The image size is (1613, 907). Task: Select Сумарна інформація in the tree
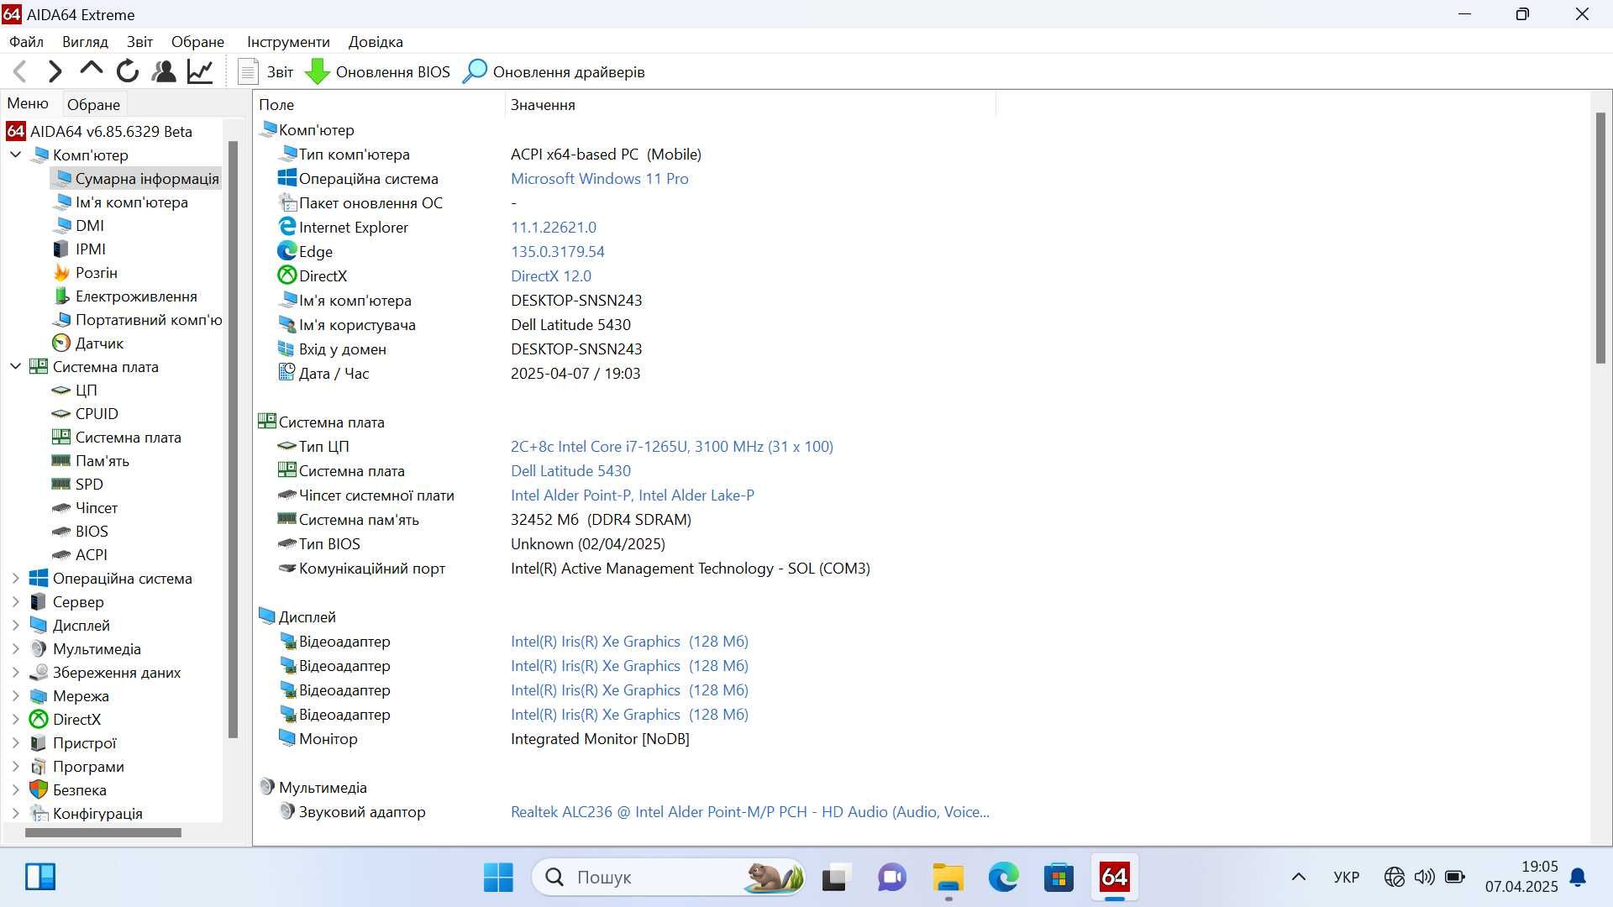click(136, 178)
